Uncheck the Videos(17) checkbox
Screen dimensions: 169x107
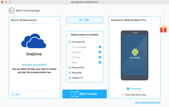click(x=70, y=78)
